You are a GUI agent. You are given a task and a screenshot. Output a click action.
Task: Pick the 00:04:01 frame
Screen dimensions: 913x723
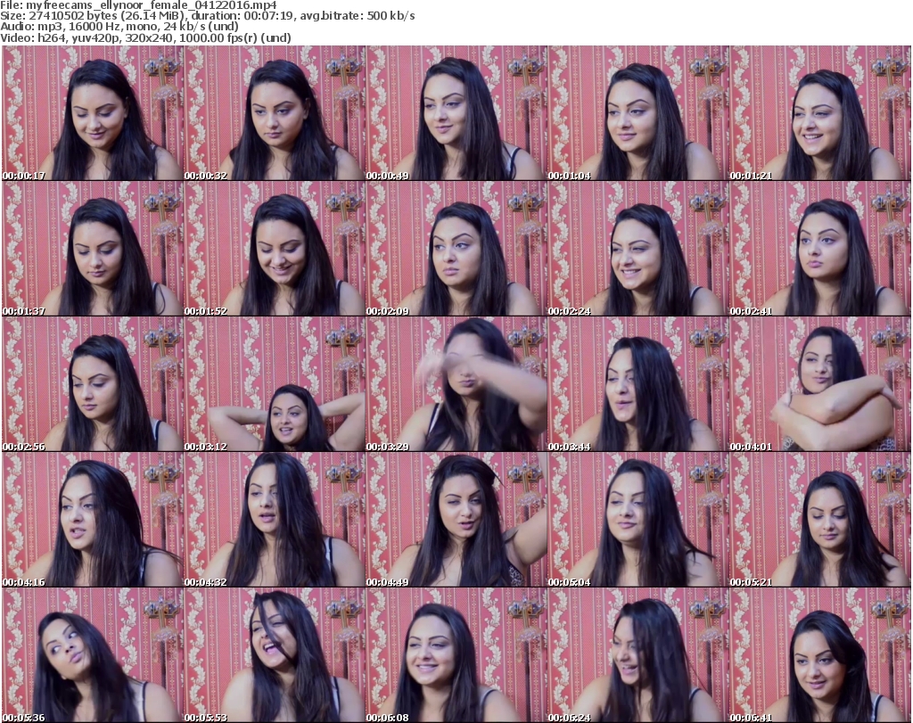pos(820,384)
